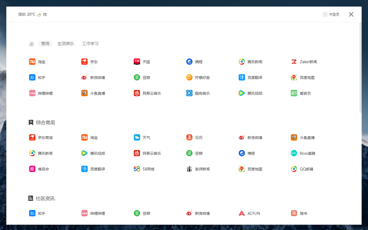The image size is (368, 230).
Task: Switch to the 常用 tab
Action: point(45,44)
